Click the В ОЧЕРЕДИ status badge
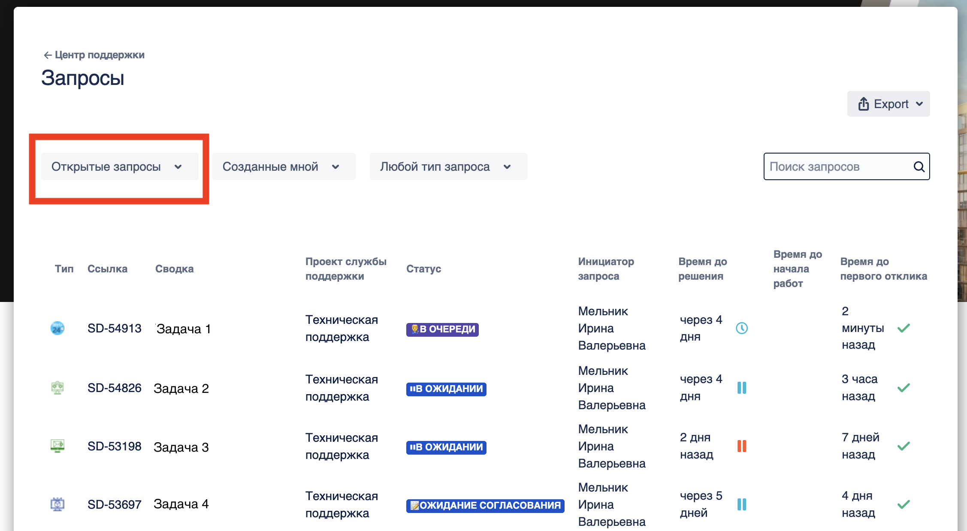 (442, 329)
